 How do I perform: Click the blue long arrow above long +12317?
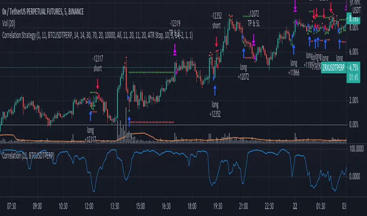coord(91,116)
